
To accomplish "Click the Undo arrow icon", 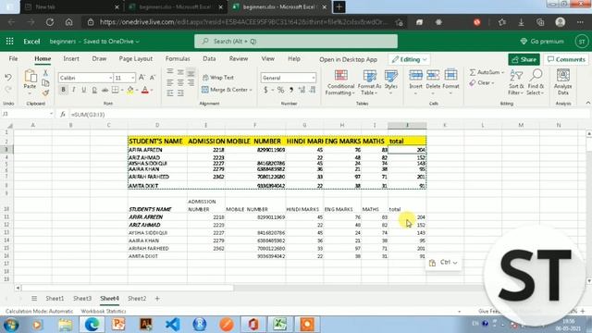I will pyautogui.click(x=8, y=78).
